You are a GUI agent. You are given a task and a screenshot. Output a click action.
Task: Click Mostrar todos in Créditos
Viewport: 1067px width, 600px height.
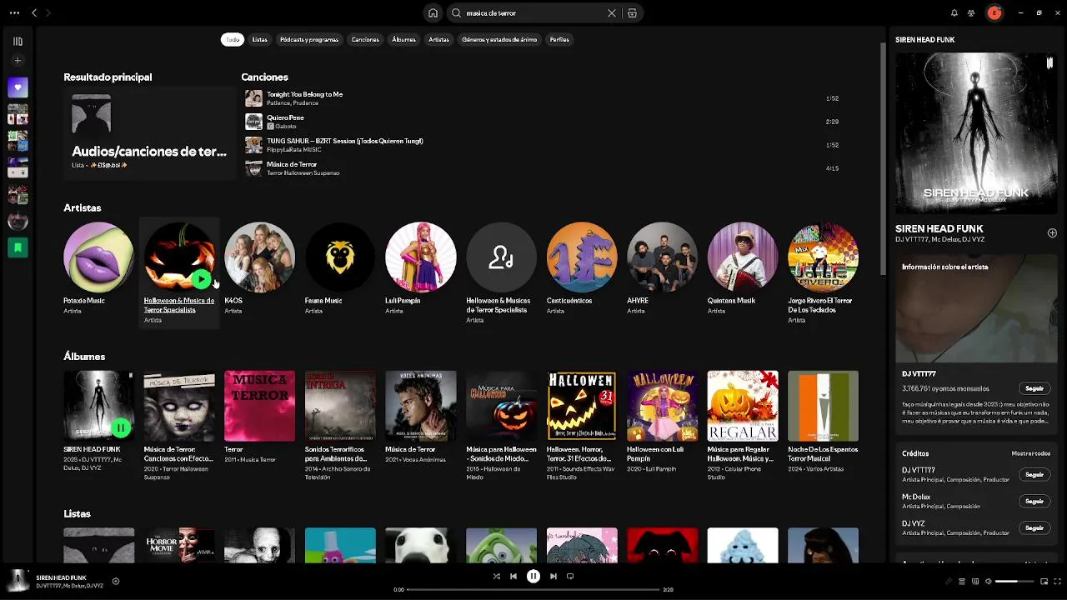click(1031, 454)
